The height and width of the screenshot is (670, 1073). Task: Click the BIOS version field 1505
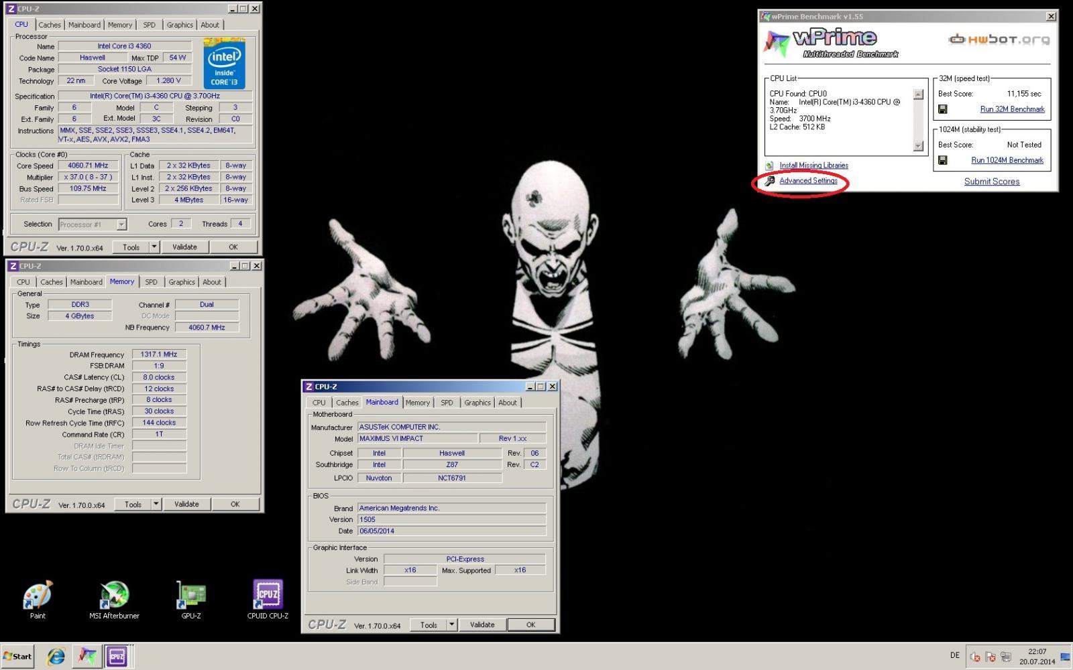pos(451,519)
